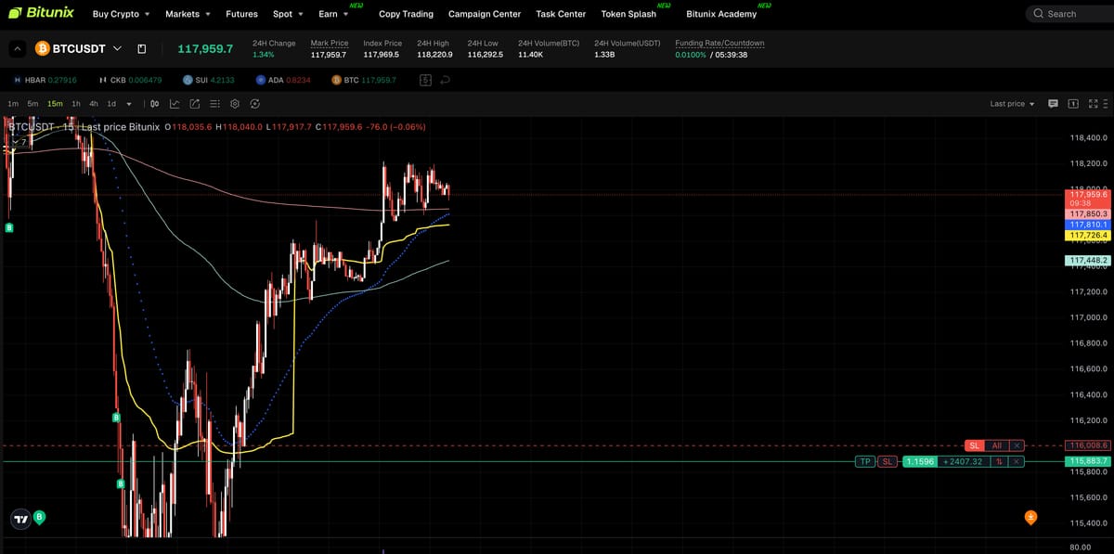1114x554 pixels.
Task: Open more timeframes dropdown arrow
Action: click(129, 104)
